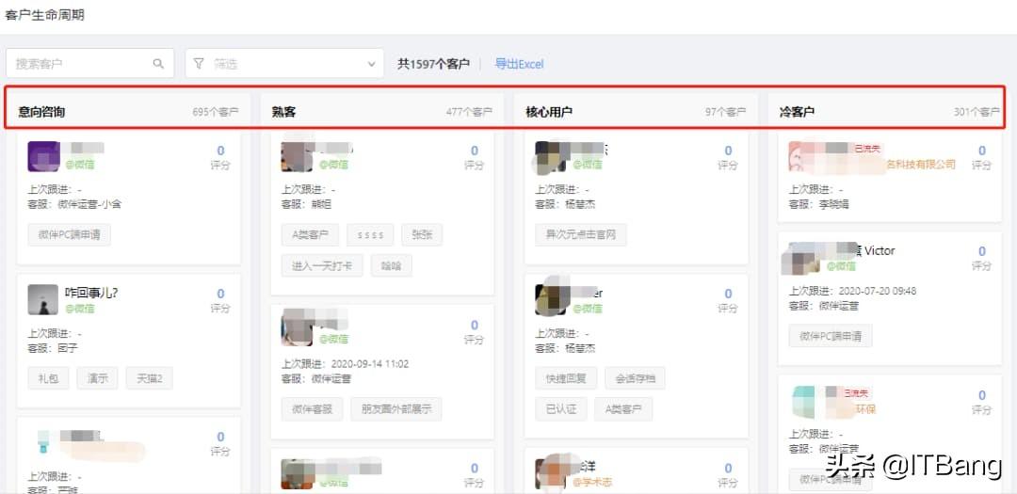Screen dimensions: 1017x494
Task: Focus the 搜索客户 search field
Action: click(90, 64)
